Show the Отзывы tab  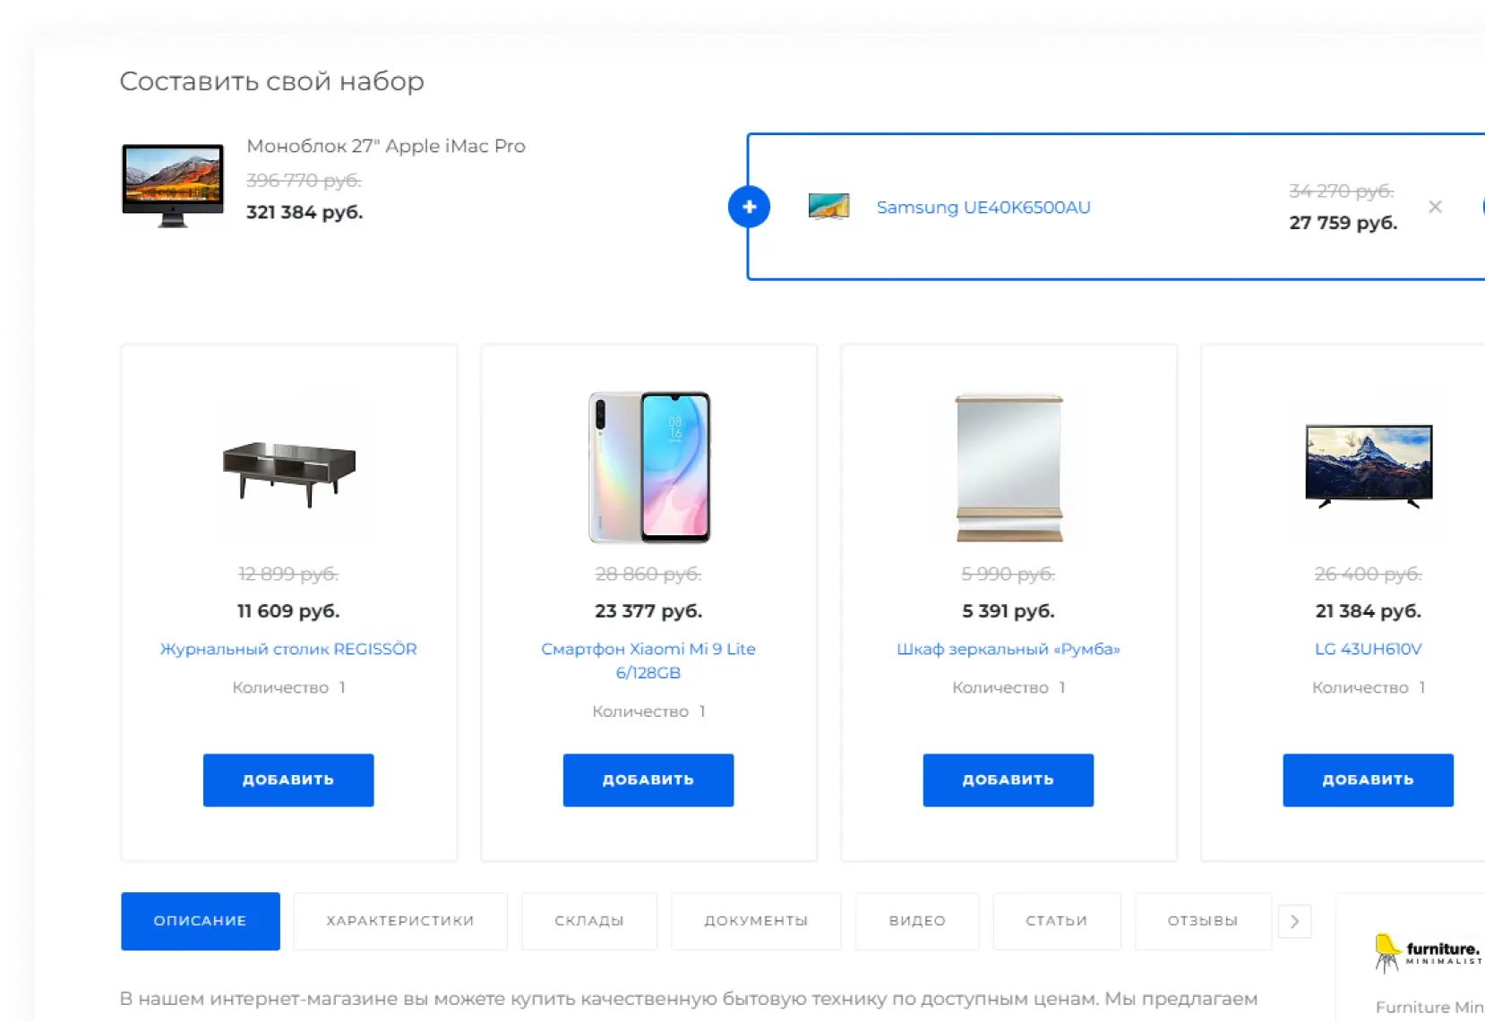(1203, 921)
